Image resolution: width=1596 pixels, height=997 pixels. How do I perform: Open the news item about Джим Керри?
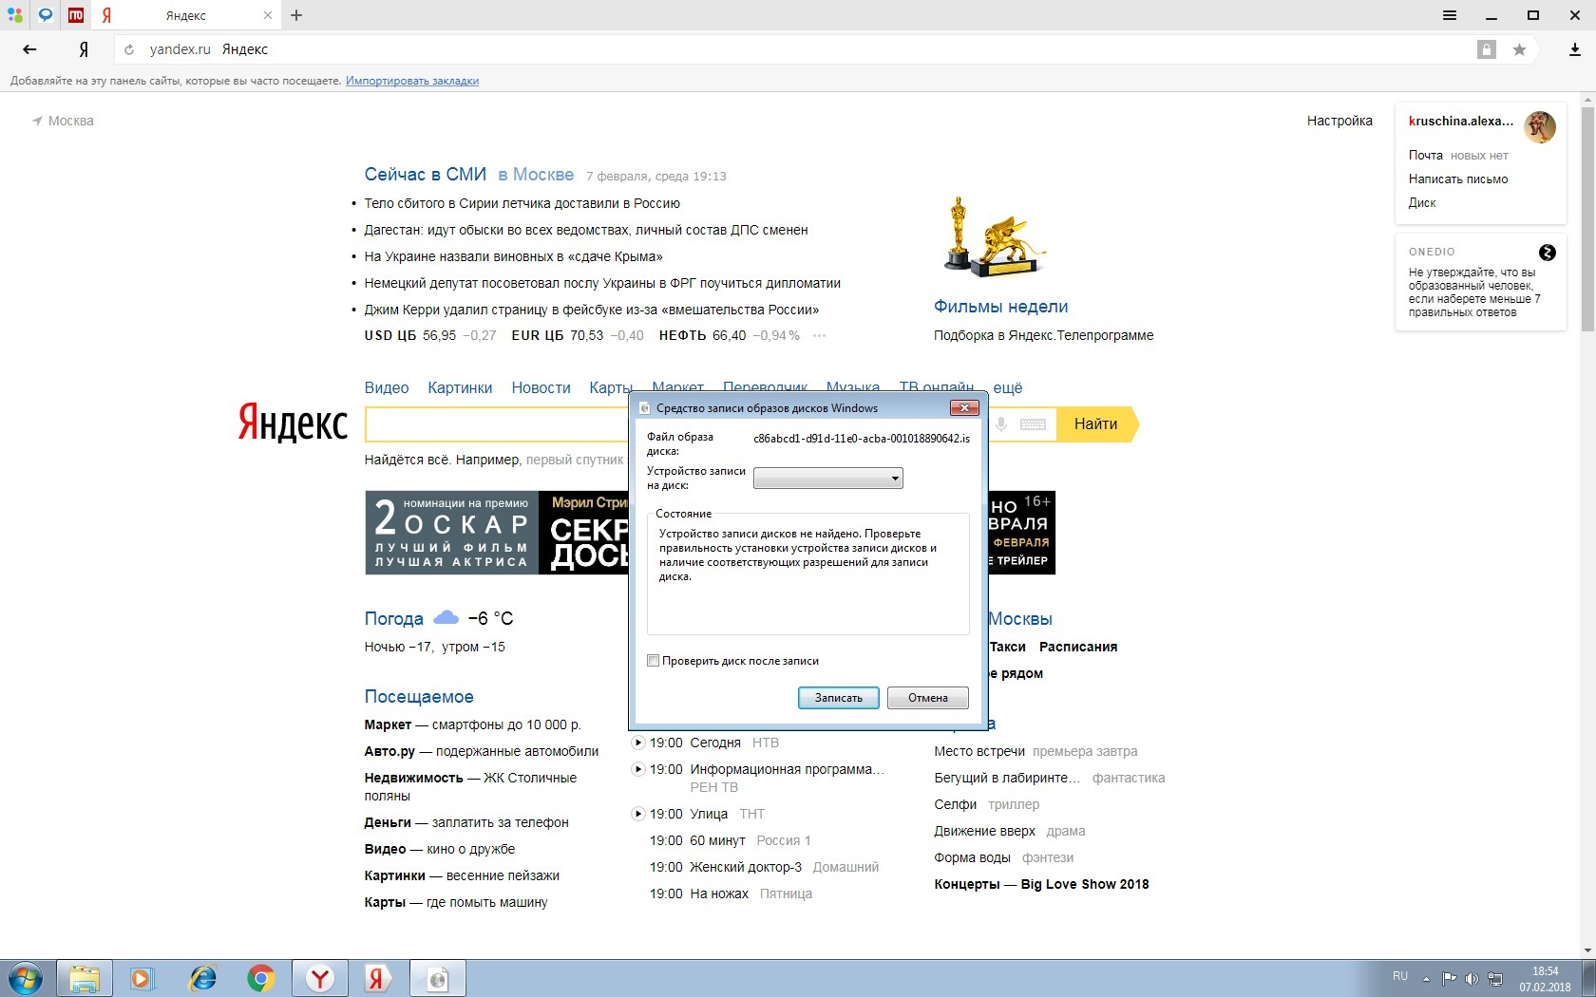(591, 310)
